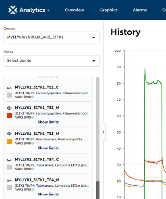Open the Groups dropdown MYLLYKIVENKUJA_AK2_31TK1
The height and width of the screenshot is (199, 166).
52,37
